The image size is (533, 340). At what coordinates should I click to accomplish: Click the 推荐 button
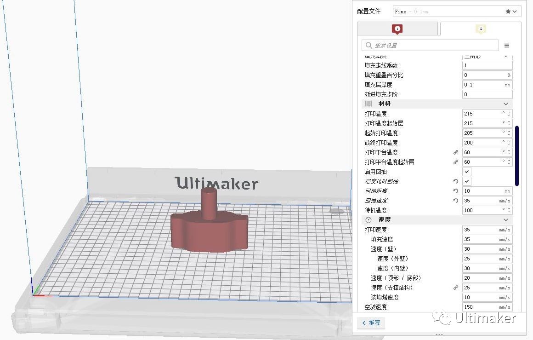(371, 323)
